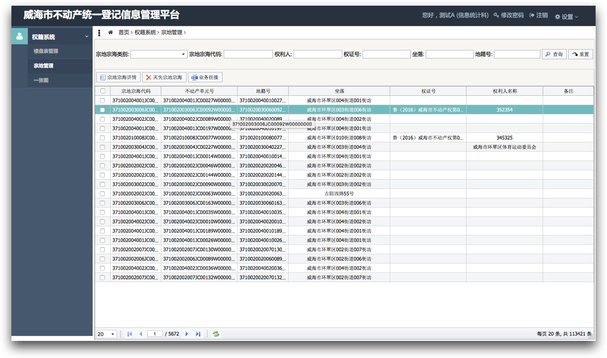Check the row with 地籍号 371002004001002 7
607x358 pixels.
103,100
